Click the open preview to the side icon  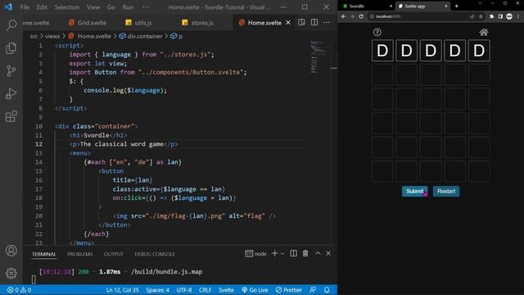301,22
